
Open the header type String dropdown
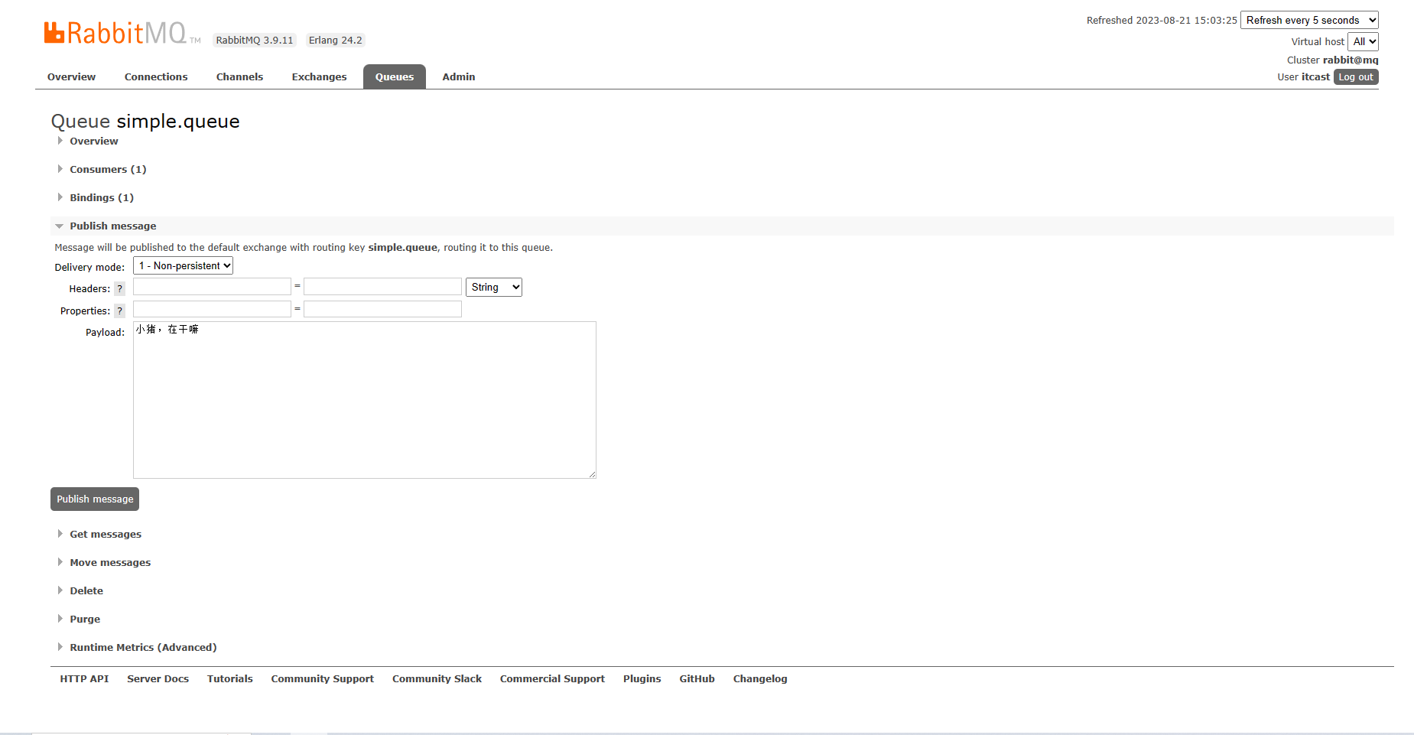click(494, 287)
